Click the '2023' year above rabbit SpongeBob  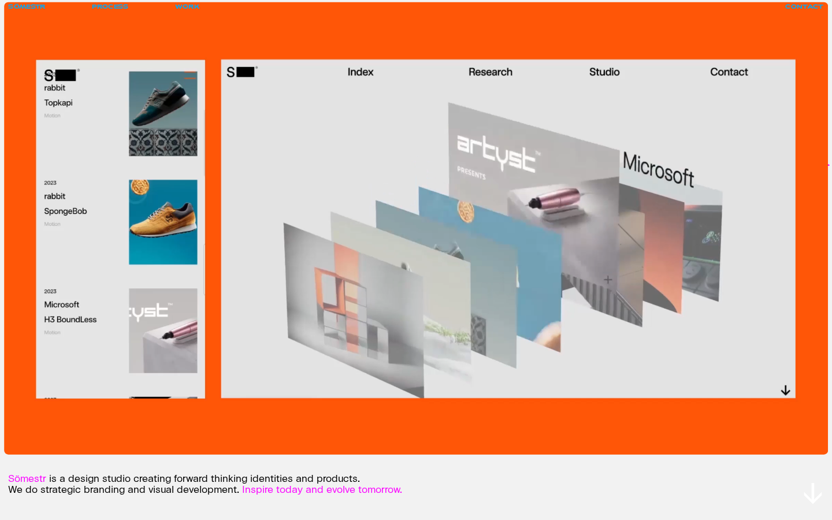[50, 183]
